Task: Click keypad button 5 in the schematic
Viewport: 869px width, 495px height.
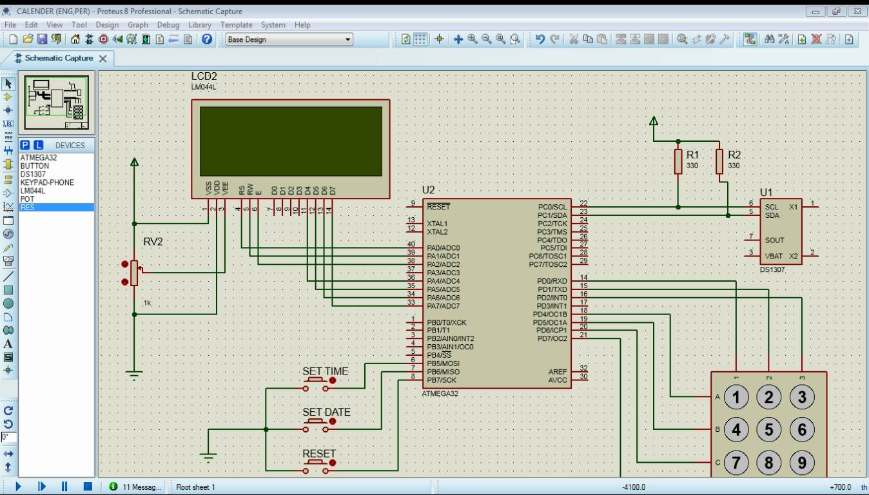Action: point(768,429)
